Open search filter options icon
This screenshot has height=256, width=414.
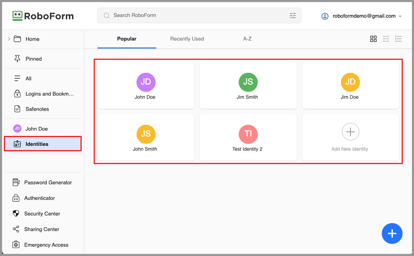coord(292,16)
